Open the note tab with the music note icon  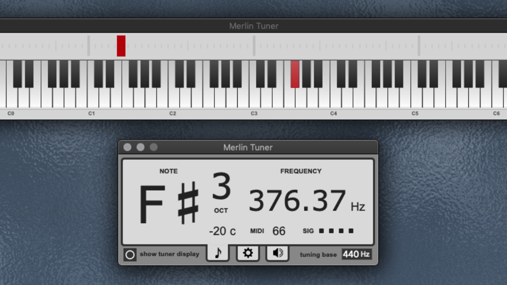(218, 253)
